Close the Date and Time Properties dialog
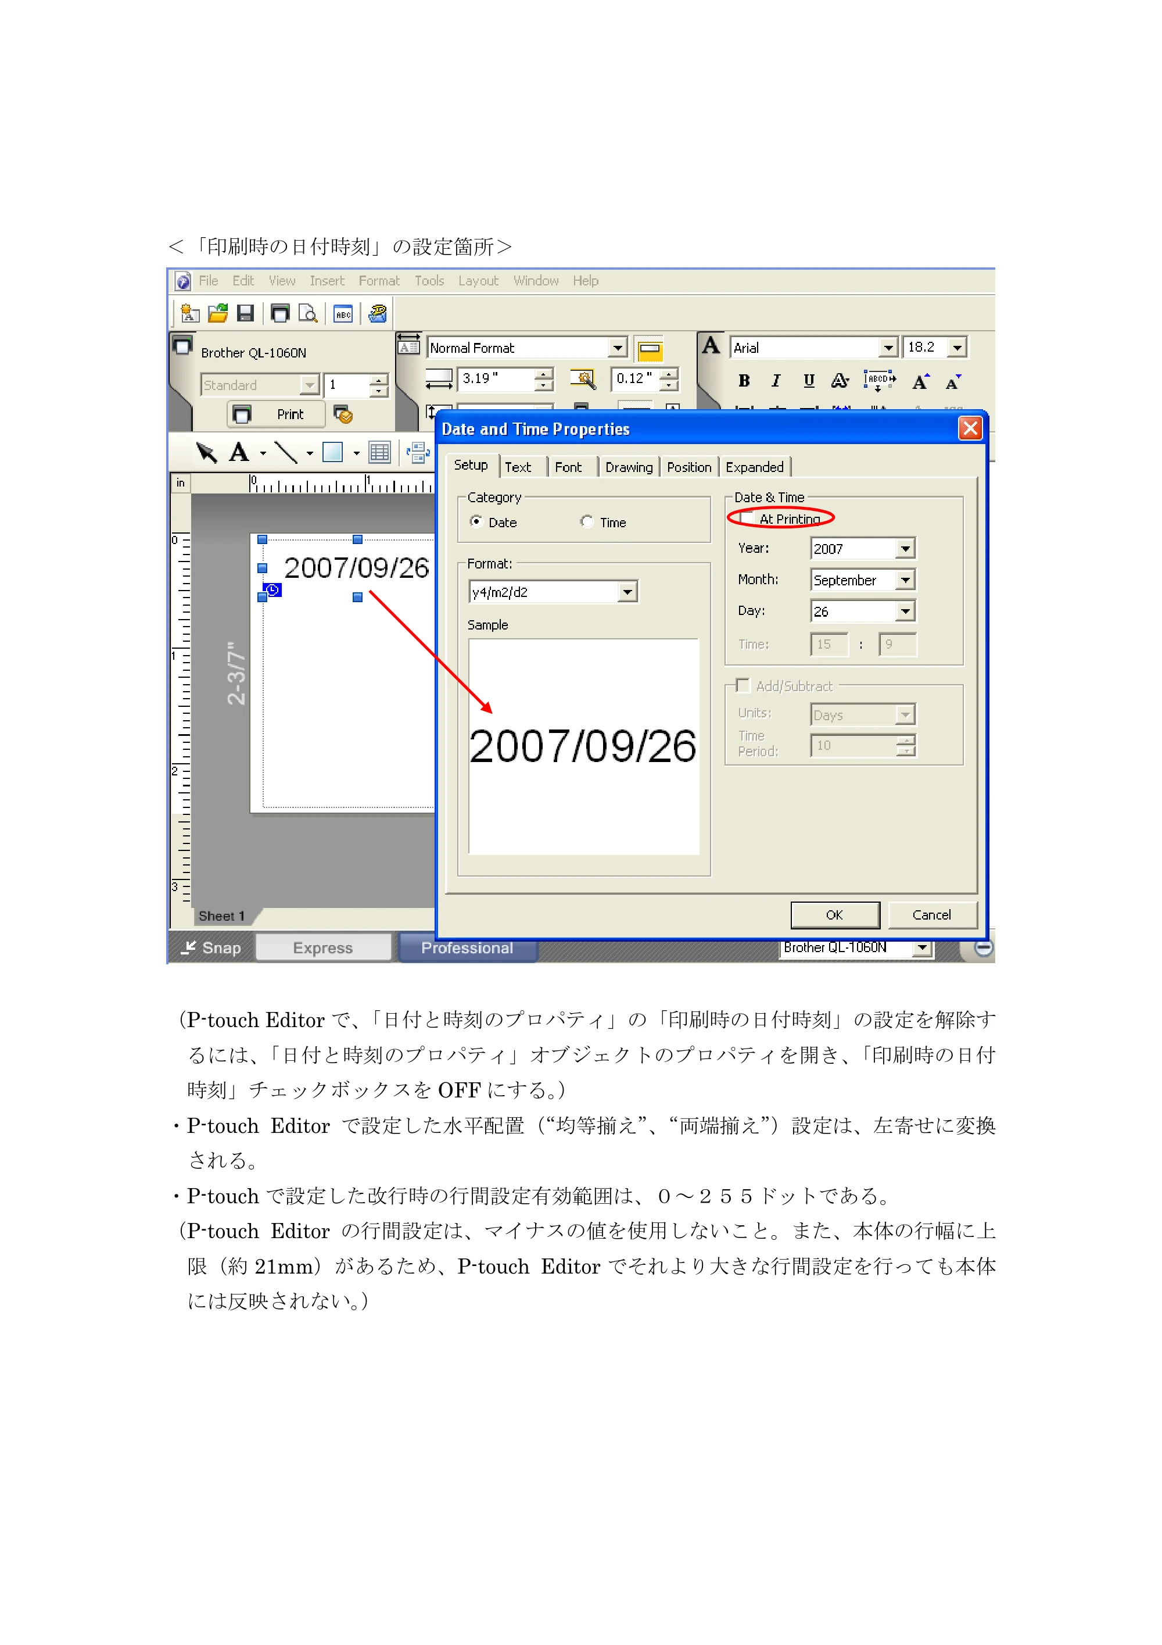The width and height of the screenshot is (1162, 1645). point(970,428)
